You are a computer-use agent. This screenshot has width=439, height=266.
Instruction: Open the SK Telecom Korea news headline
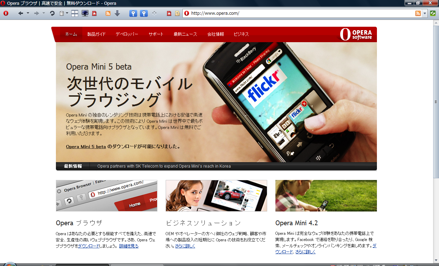164,166
